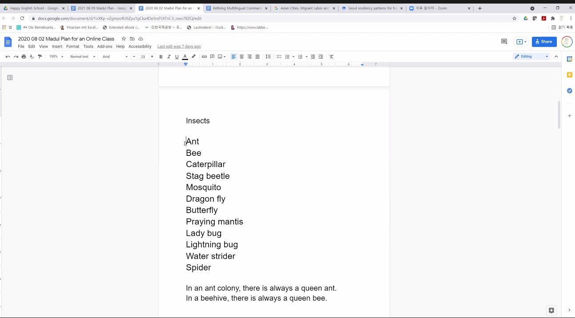
Task: Toggle italic formatting
Action: click(169, 57)
